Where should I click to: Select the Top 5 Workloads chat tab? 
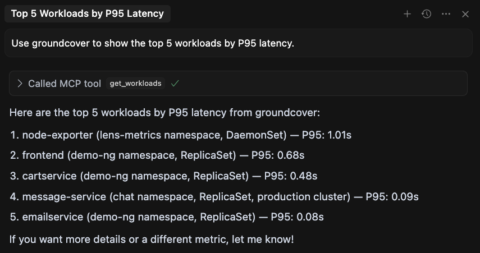pos(88,14)
